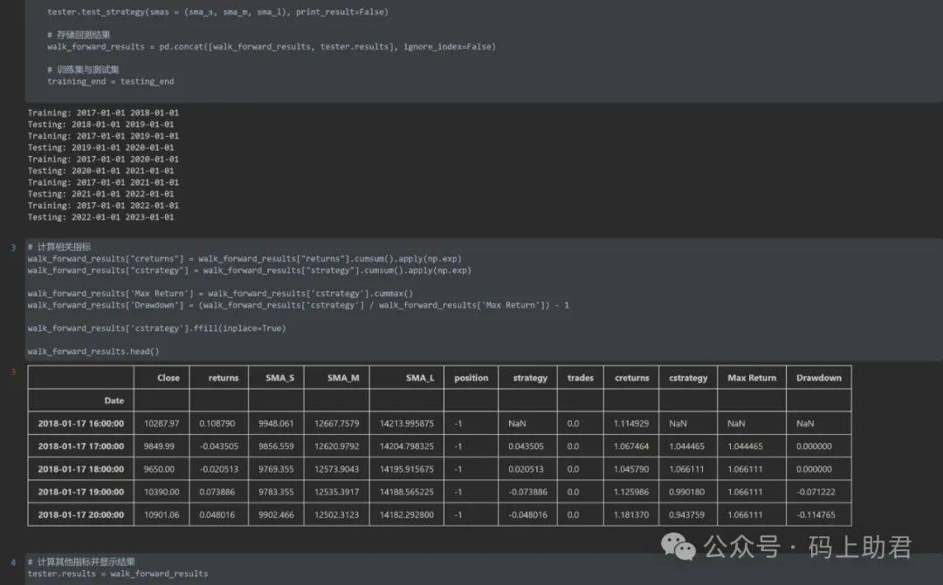Click the Drawdown column header

click(x=818, y=378)
